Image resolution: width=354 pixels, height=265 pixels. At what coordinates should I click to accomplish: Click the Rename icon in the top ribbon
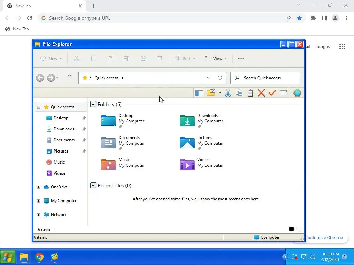(127, 59)
